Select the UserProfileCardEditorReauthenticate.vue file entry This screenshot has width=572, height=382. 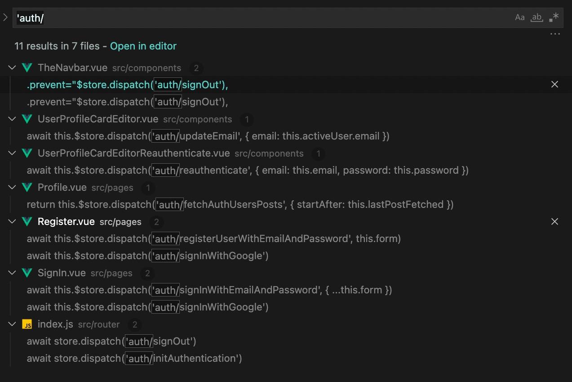133,153
